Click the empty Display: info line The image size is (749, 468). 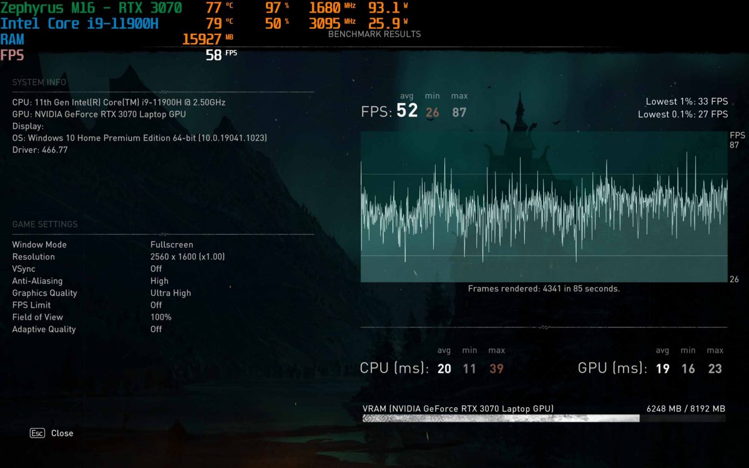tap(28, 127)
